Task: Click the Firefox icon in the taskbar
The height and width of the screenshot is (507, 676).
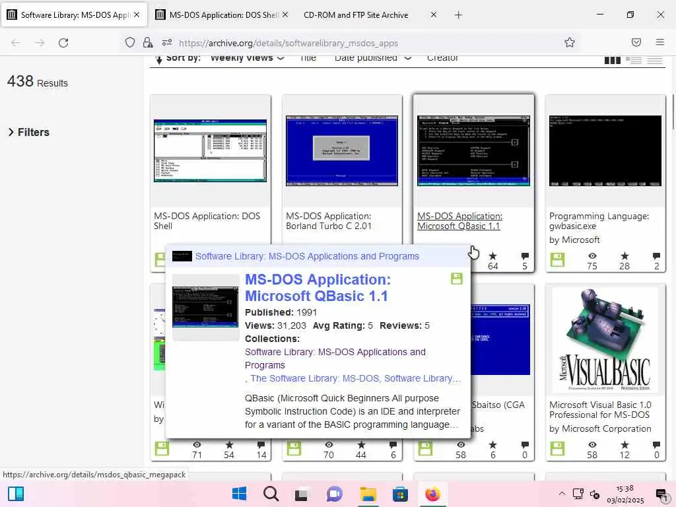Action: 432,494
